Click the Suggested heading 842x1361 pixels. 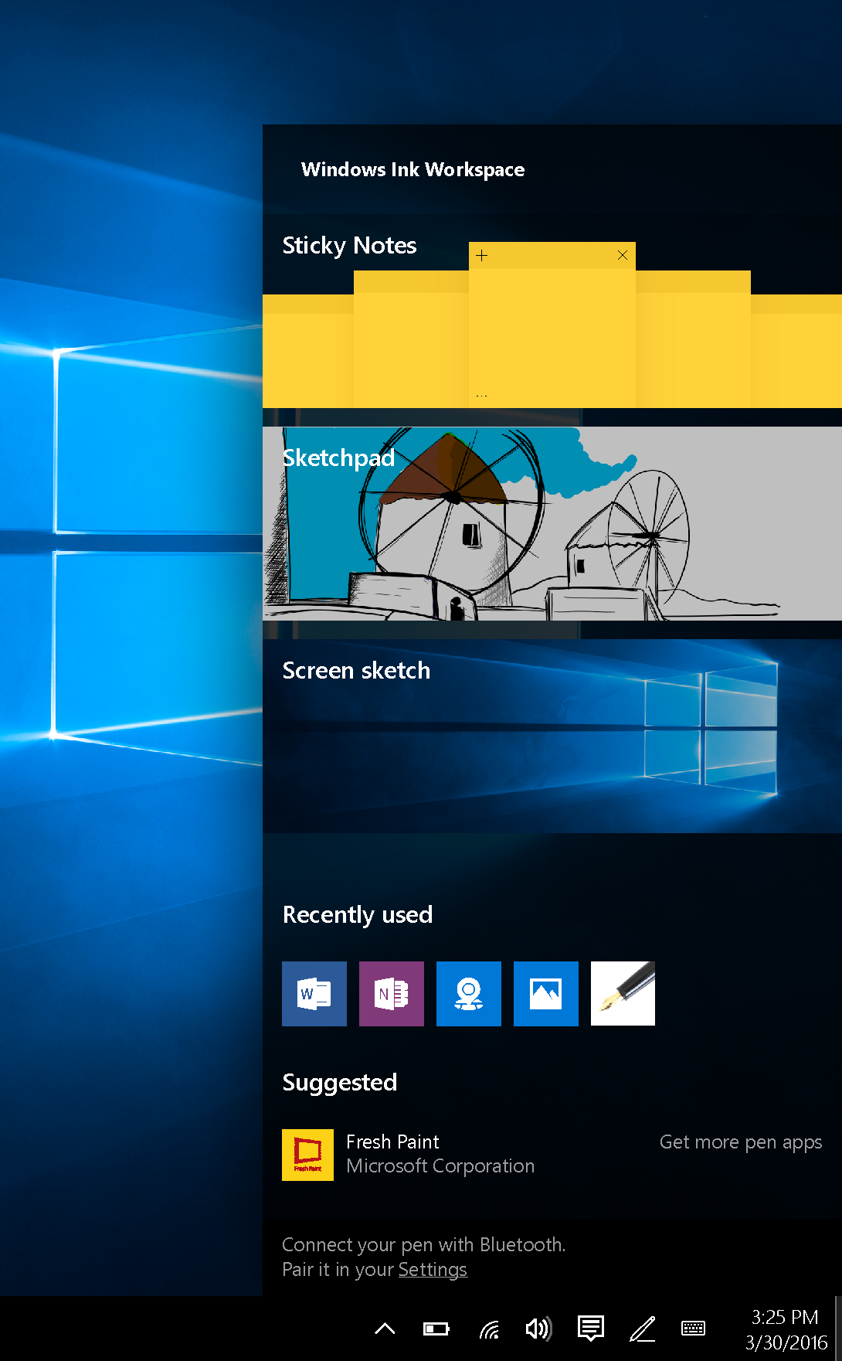pyautogui.click(x=340, y=1083)
